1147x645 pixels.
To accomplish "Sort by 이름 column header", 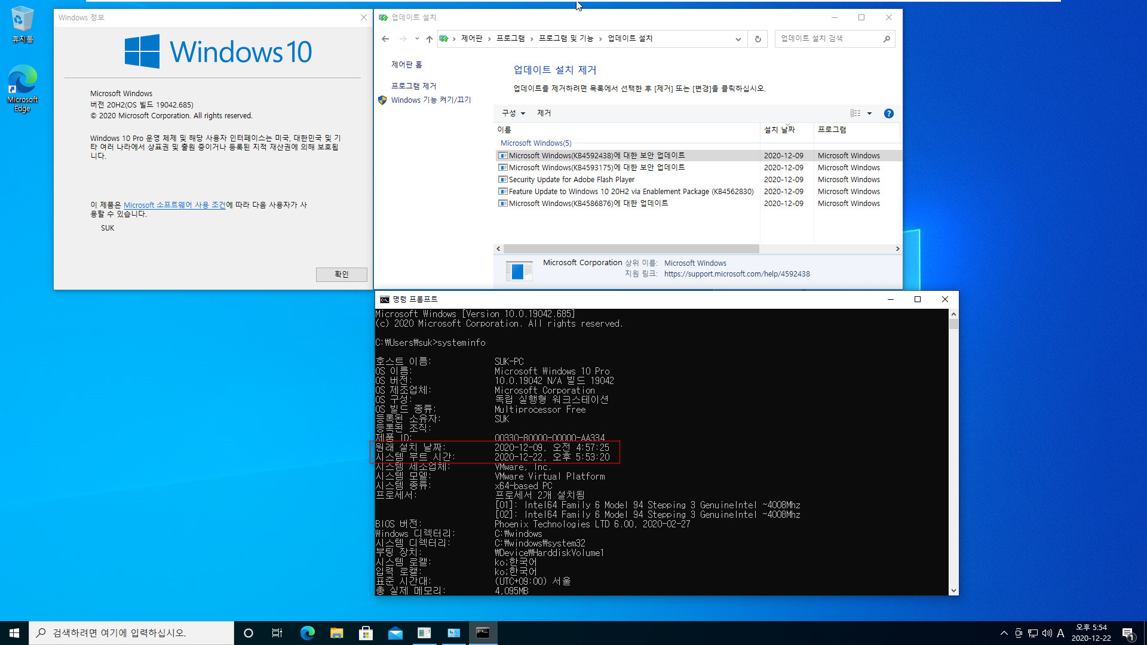I will point(627,130).
